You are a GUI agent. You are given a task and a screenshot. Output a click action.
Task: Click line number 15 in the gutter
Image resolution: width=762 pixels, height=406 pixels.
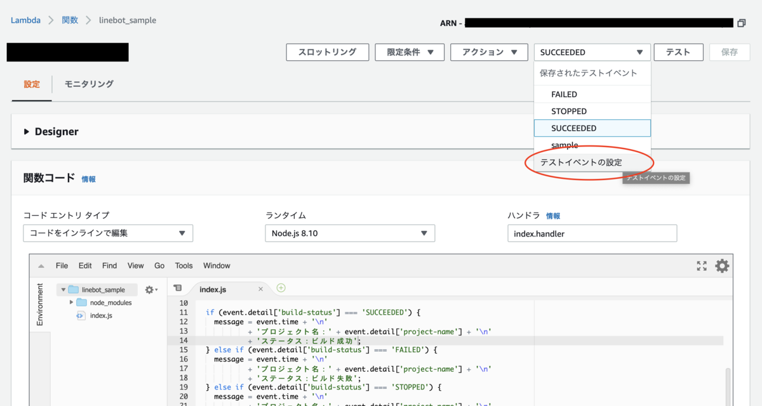click(184, 350)
